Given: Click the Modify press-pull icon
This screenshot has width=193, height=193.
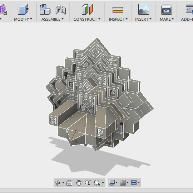Looking at the screenshot, I should coord(23,9).
